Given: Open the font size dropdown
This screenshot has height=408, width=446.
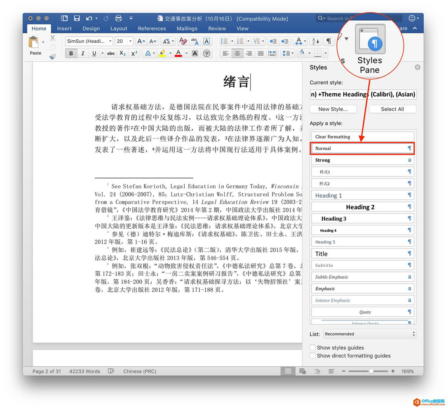Looking at the screenshot, I should coord(130,41).
